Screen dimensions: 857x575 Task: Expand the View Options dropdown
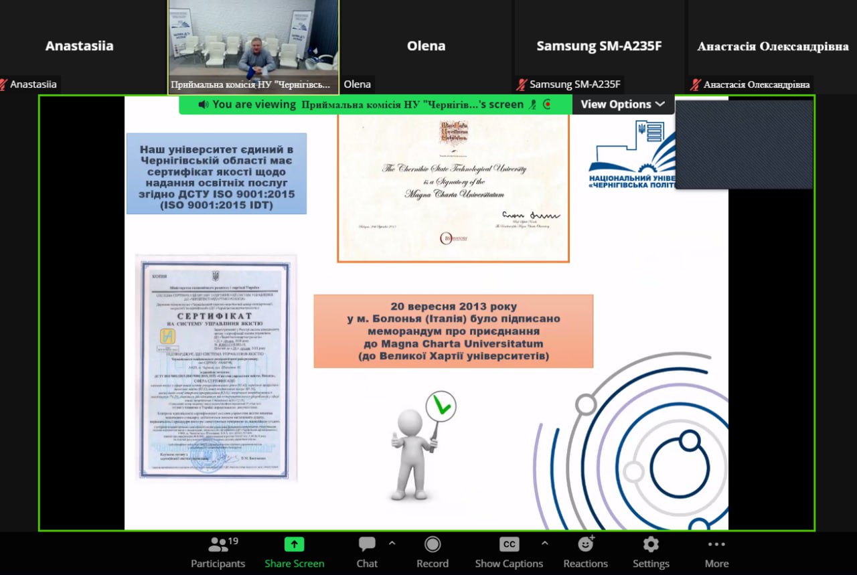(622, 104)
